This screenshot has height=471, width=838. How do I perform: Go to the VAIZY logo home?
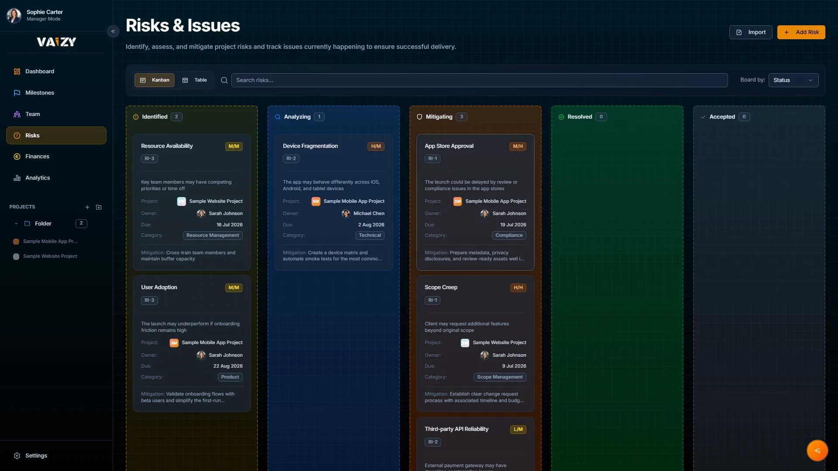[56, 42]
